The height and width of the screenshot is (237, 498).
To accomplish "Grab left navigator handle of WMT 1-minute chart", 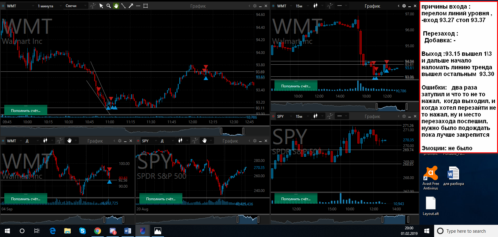I will pyautogui.click(x=221, y=131).
